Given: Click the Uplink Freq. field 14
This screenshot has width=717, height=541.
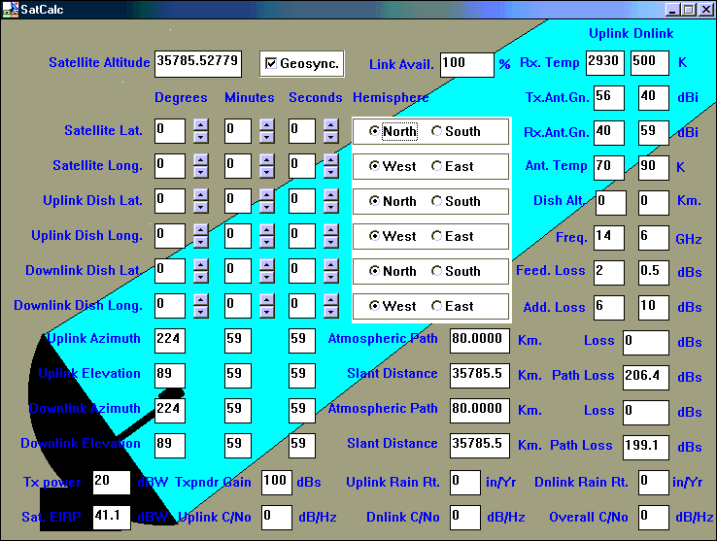Looking at the screenshot, I should pos(609,238).
